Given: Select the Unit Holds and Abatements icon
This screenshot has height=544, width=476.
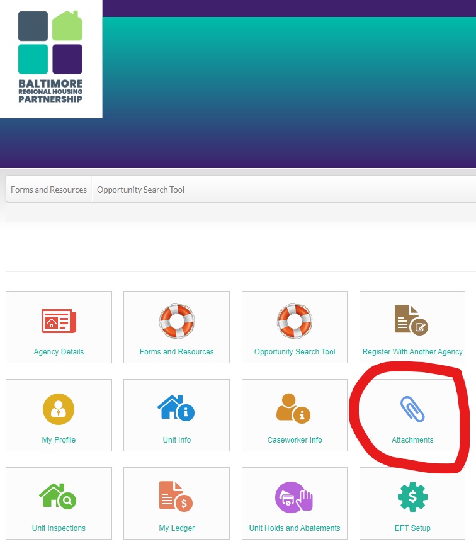Looking at the screenshot, I should pos(294,497).
